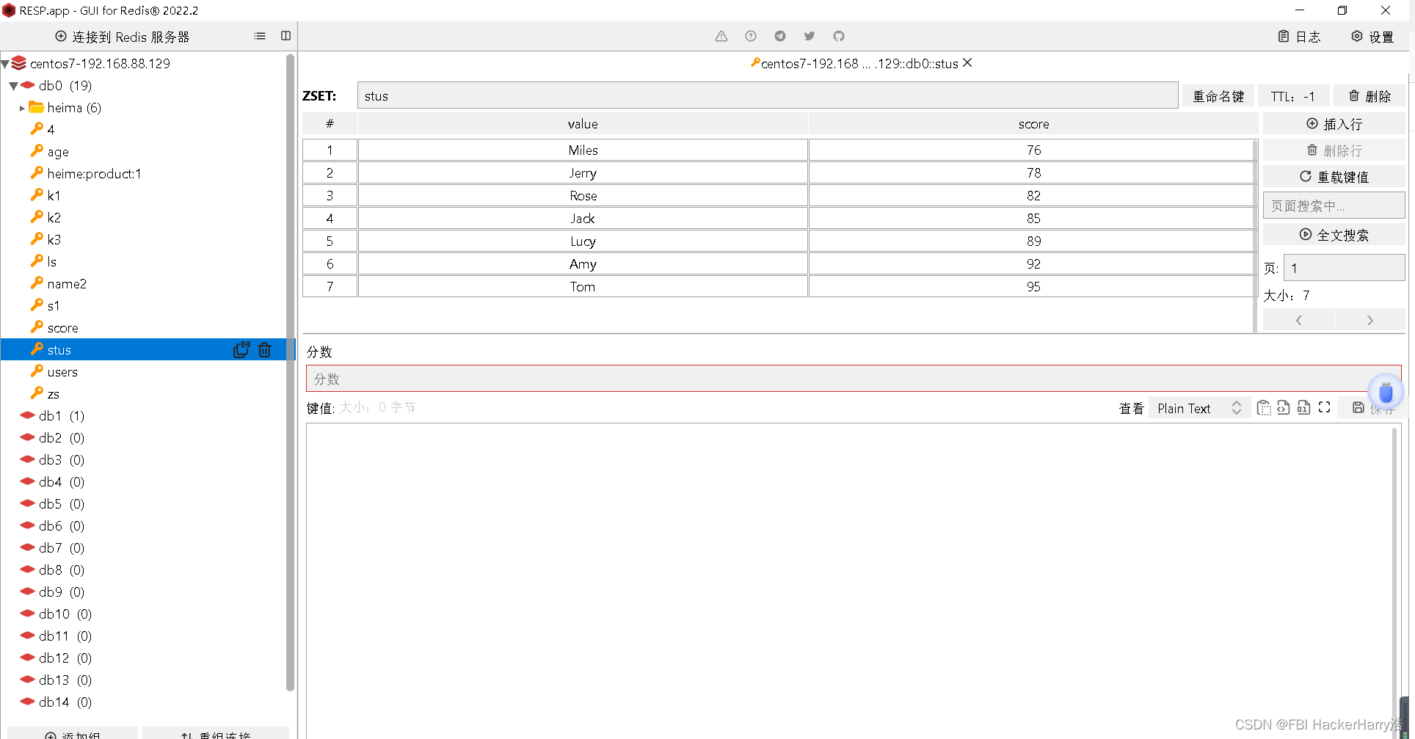This screenshot has height=739, width=1415.
Task: Select the users key
Action: (x=62, y=372)
